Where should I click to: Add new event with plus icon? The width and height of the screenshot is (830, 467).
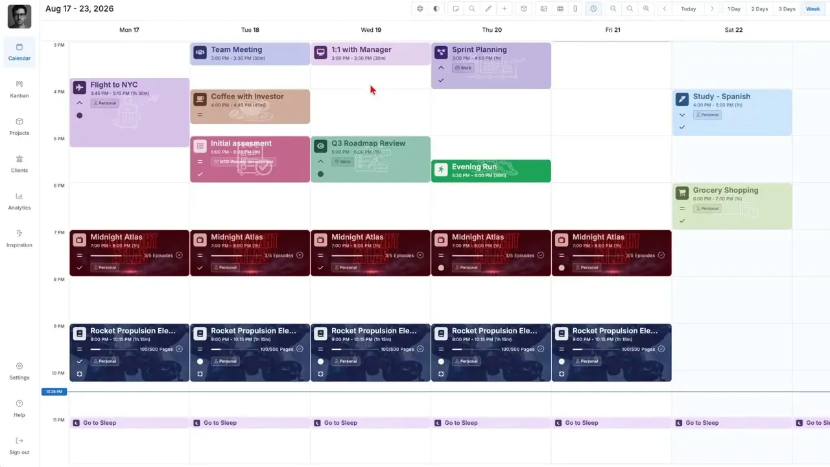(504, 9)
